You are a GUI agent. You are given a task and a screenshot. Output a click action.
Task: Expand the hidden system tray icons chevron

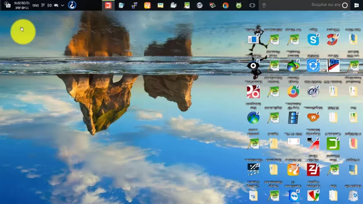point(62,5)
